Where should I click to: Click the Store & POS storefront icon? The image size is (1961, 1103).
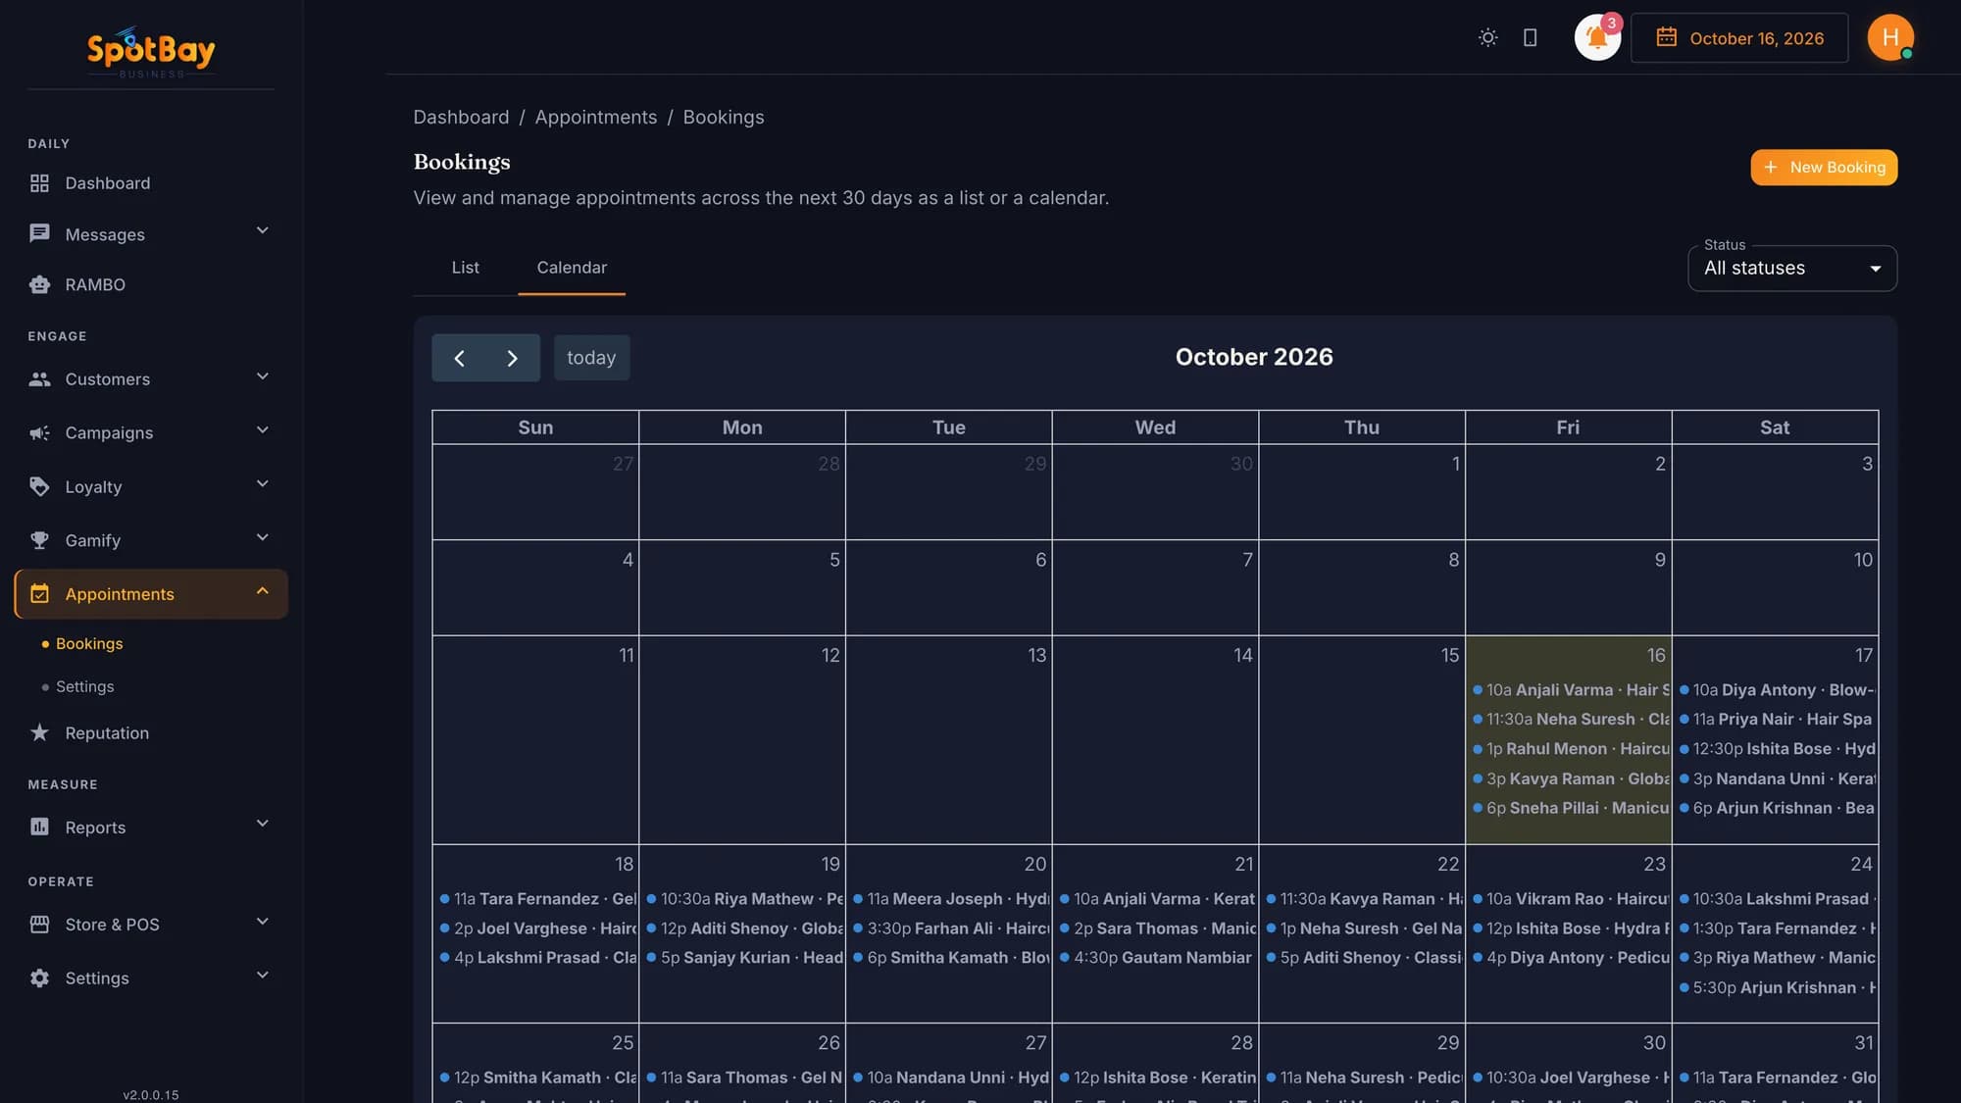(39, 925)
